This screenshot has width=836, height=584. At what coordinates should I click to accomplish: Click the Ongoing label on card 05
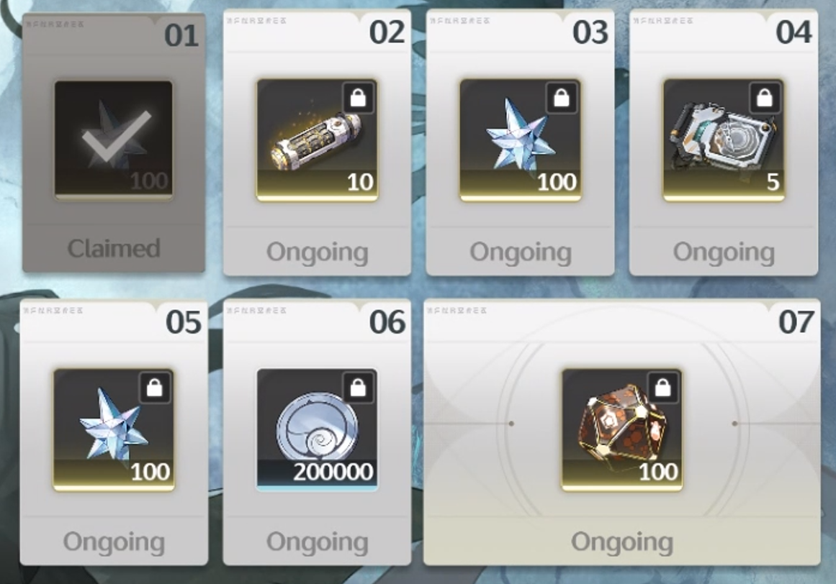[114, 542]
